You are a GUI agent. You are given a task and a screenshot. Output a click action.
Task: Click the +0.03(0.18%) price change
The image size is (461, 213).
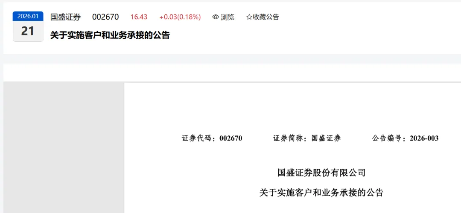[180, 17]
